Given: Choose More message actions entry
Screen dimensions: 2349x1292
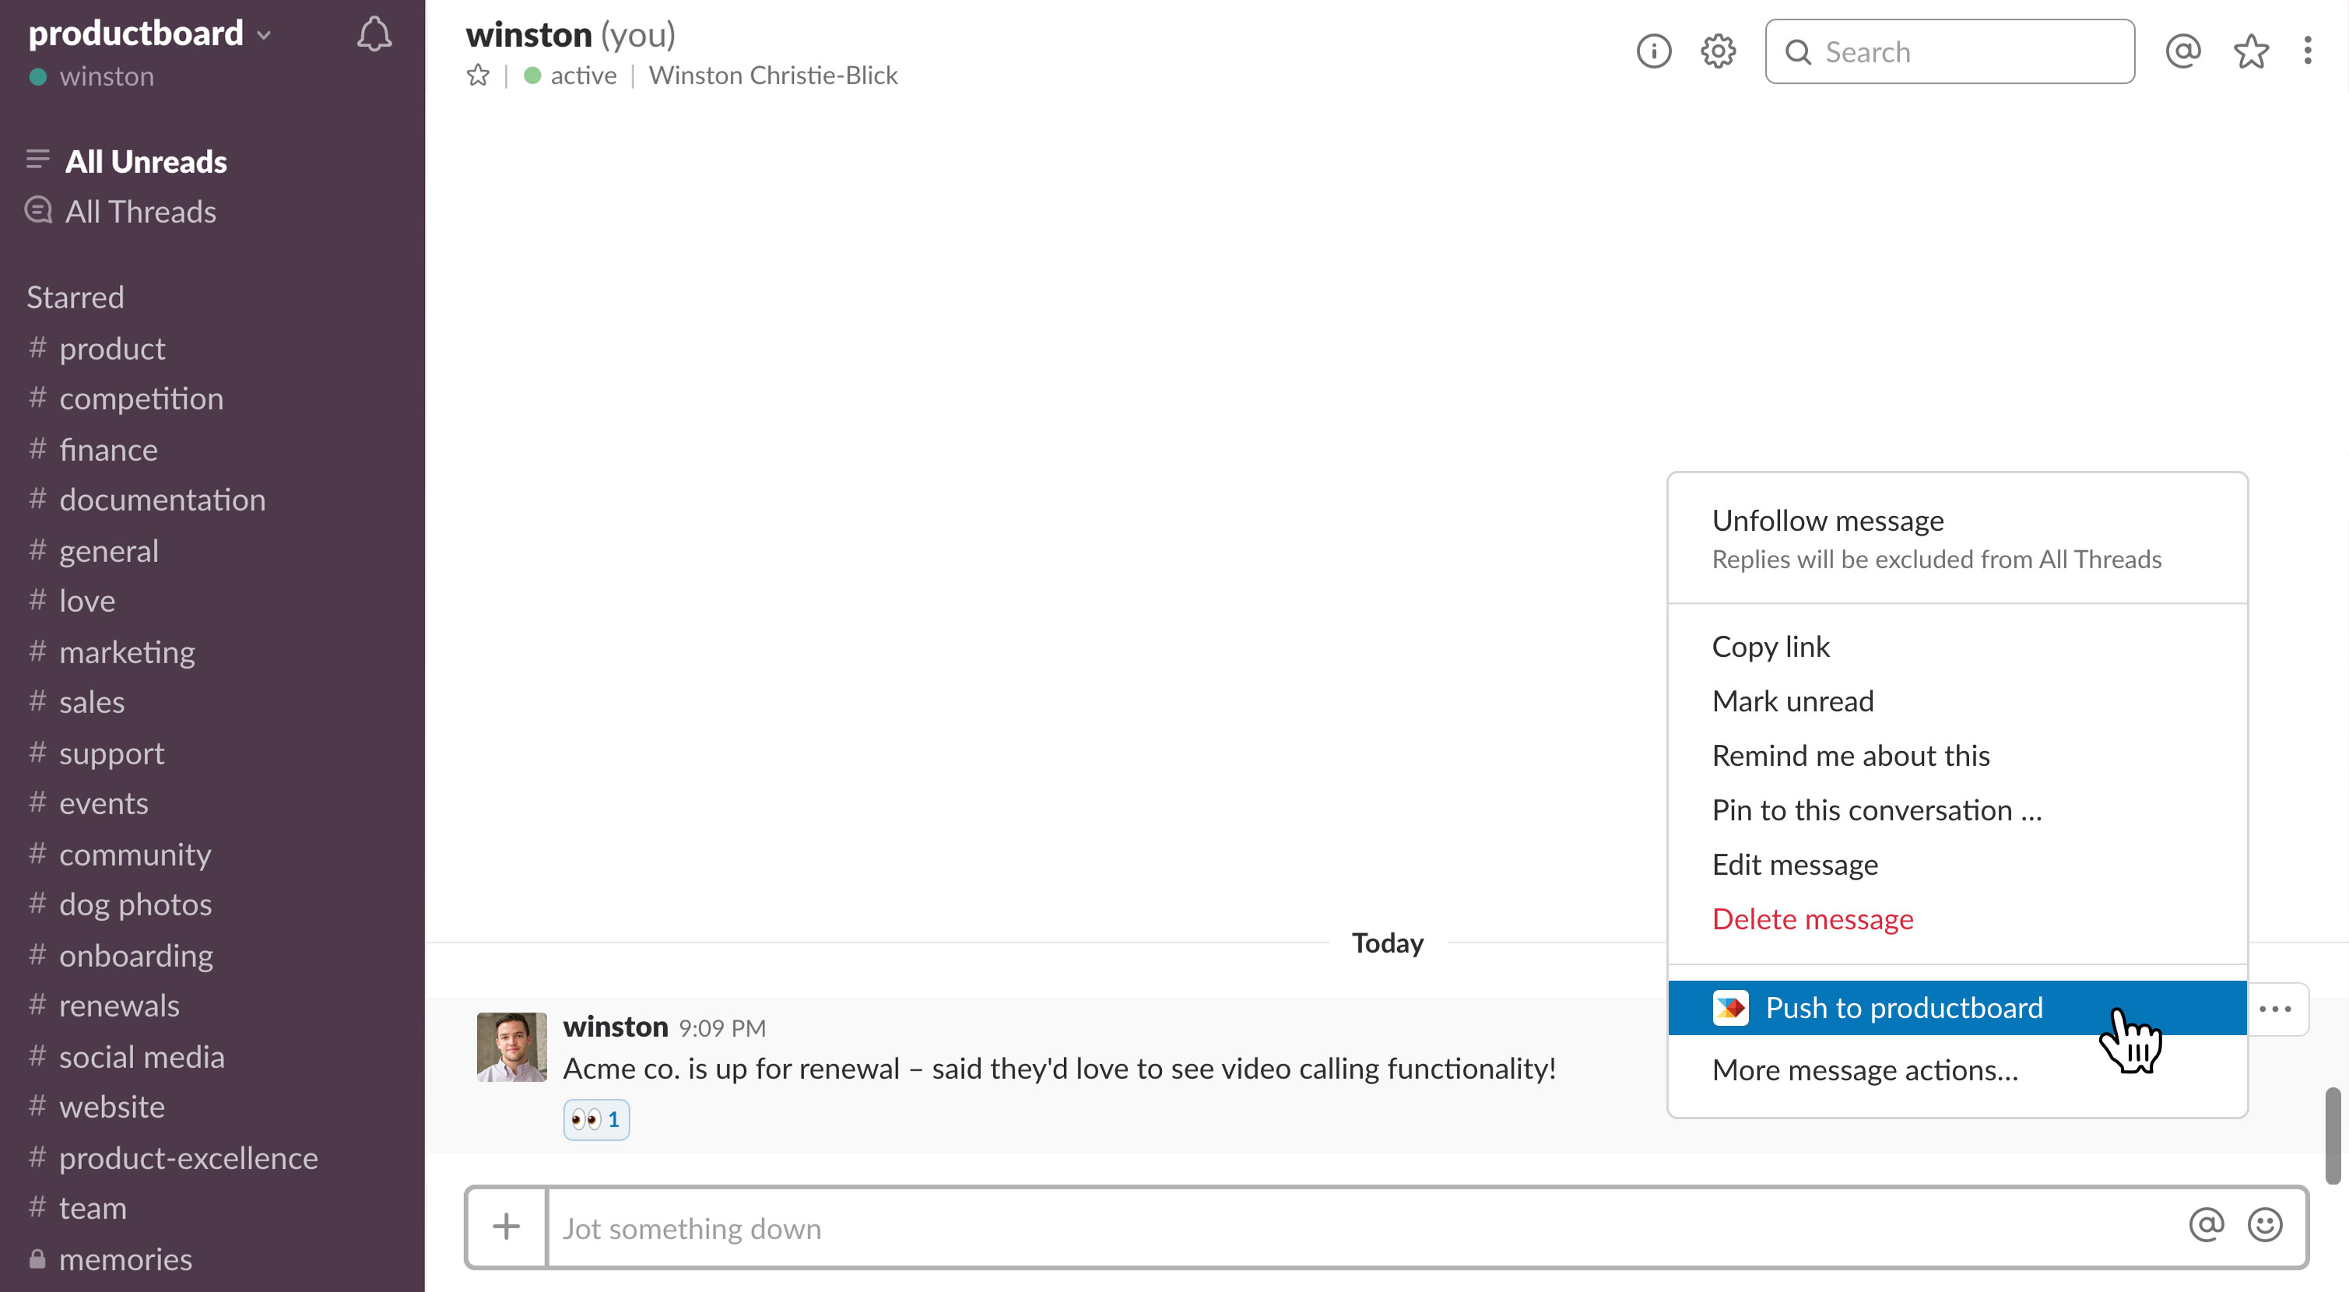Looking at the screenshot, I should 1865,1069.
